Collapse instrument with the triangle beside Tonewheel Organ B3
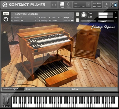This screenshot has height=109, width=119. coord(13,14)
